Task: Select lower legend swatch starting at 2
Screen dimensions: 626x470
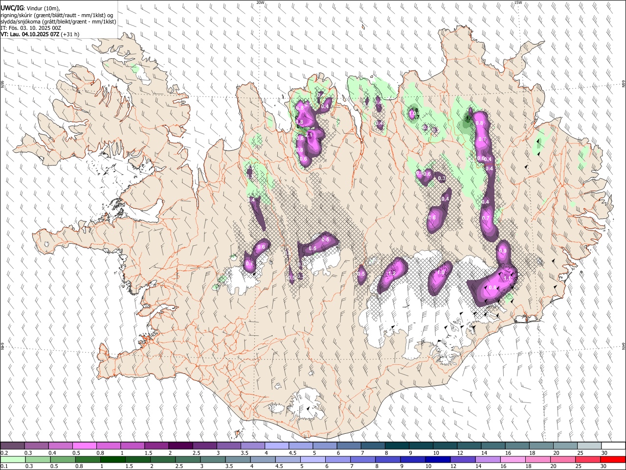Action: 163,459
